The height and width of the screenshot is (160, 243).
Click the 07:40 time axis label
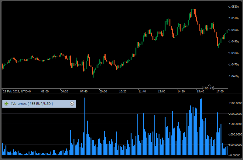click(x=84, y=91)
